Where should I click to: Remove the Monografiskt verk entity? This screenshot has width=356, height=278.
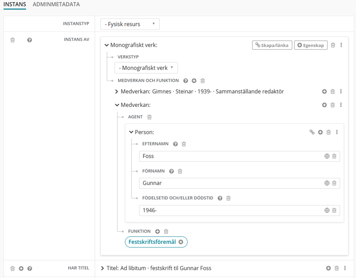click(333, 45)
